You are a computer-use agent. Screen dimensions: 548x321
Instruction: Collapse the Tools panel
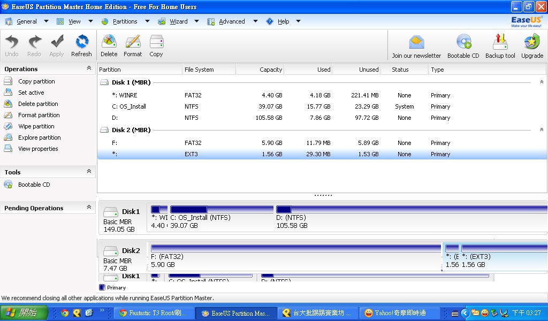click(x=89, y=171)
